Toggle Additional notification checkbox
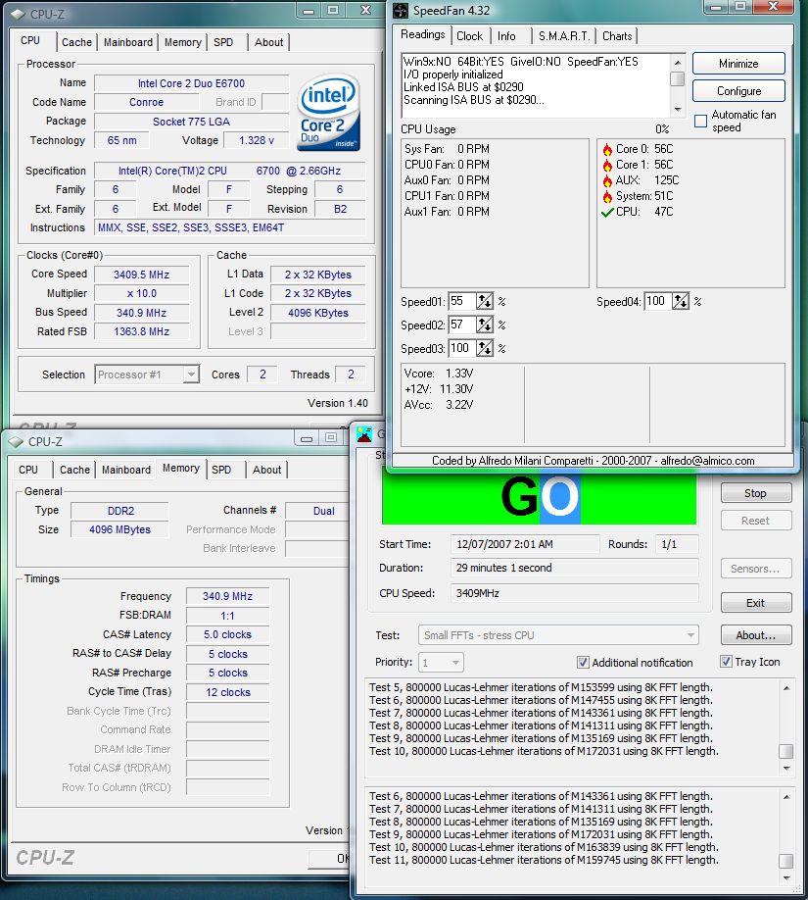Viewport: 808px width, 900px height. point(583,663)
